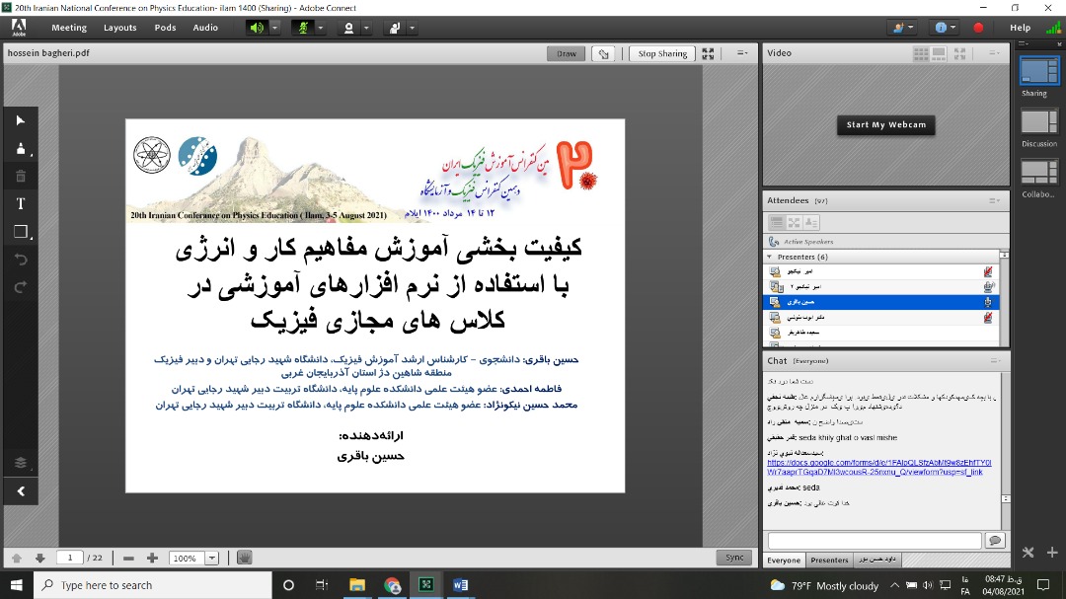This screenshot has height=599, width=1066.
Task: Select the marker/highlighter drawing tool
Action: tap(21, 149)
